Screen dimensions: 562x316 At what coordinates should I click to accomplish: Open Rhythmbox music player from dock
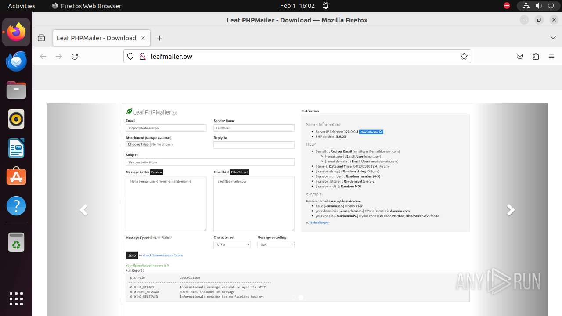16,119
